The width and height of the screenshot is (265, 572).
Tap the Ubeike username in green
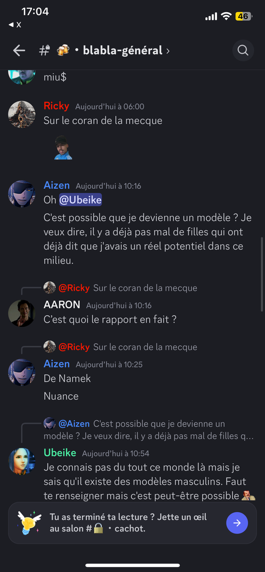(x=60, y=452)
